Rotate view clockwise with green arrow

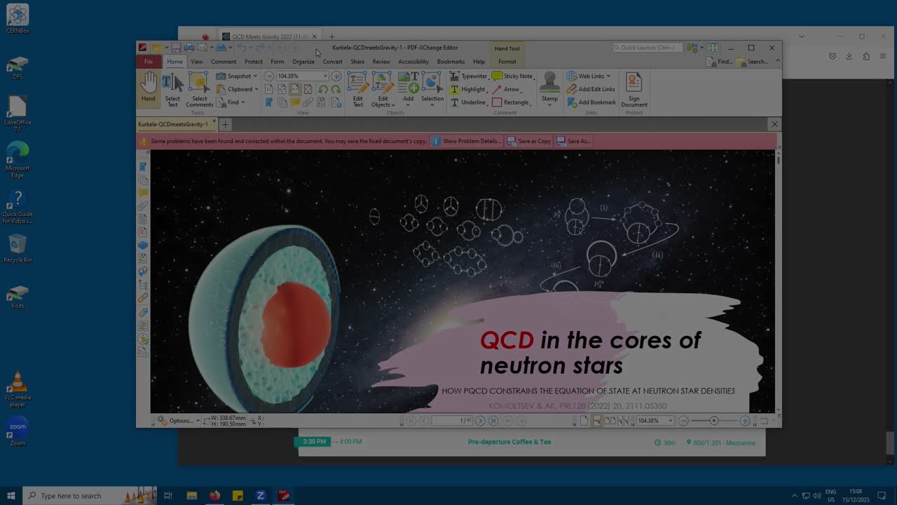pyautogui.click(x=336, y=89)
